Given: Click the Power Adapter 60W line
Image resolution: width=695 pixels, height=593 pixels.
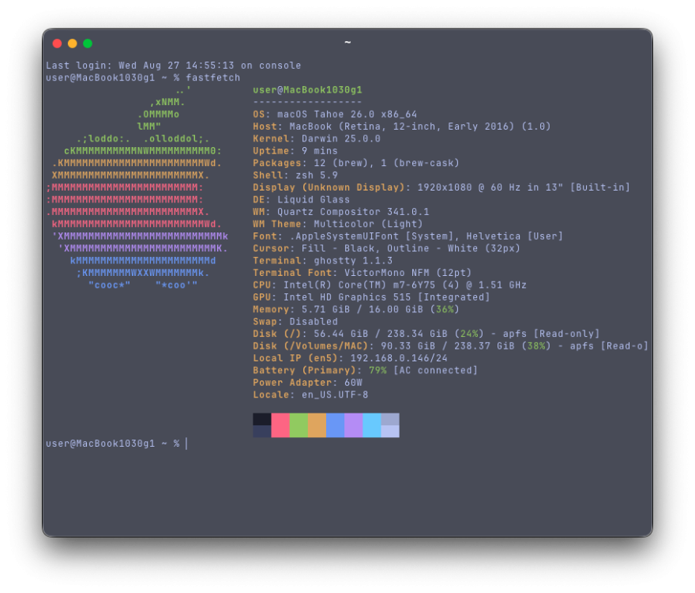Looking at the screenshot, I should tap(307, 383).
